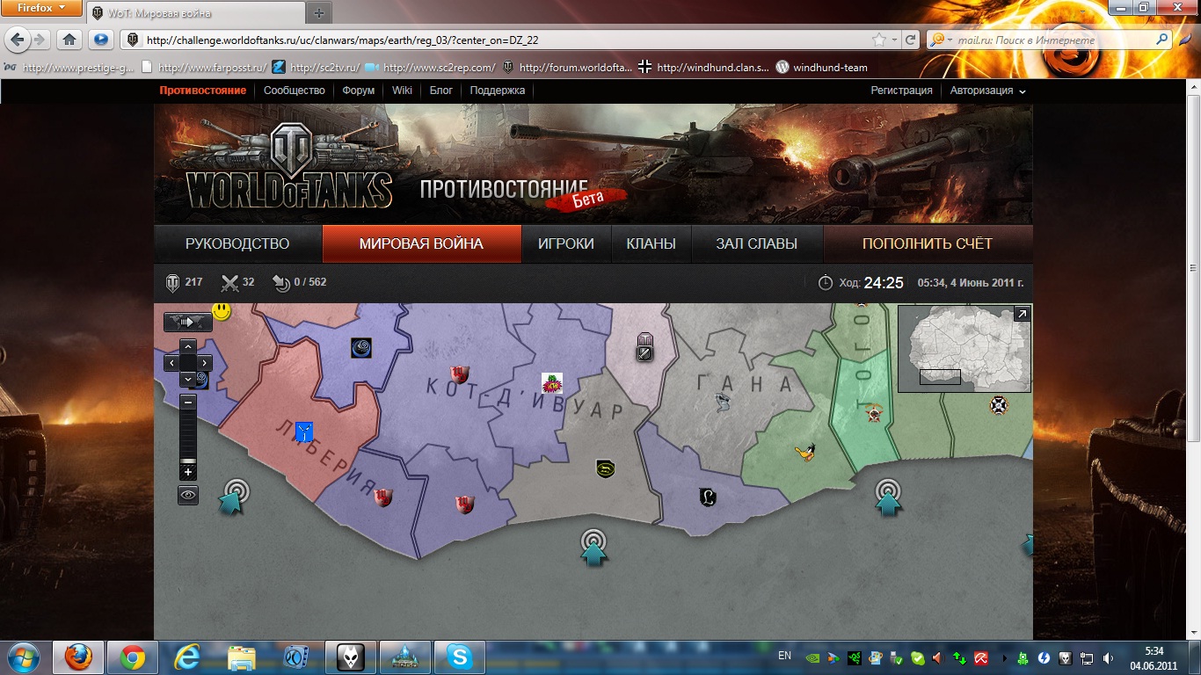Click the turn timer clock icon
Viewport: 1201px width, 675px height.
coord(826,283)
